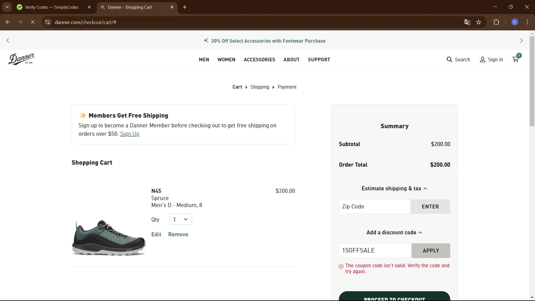Click the browser back arrow
The width and height of the screenshot is (535, 301).
click(8, 22)
